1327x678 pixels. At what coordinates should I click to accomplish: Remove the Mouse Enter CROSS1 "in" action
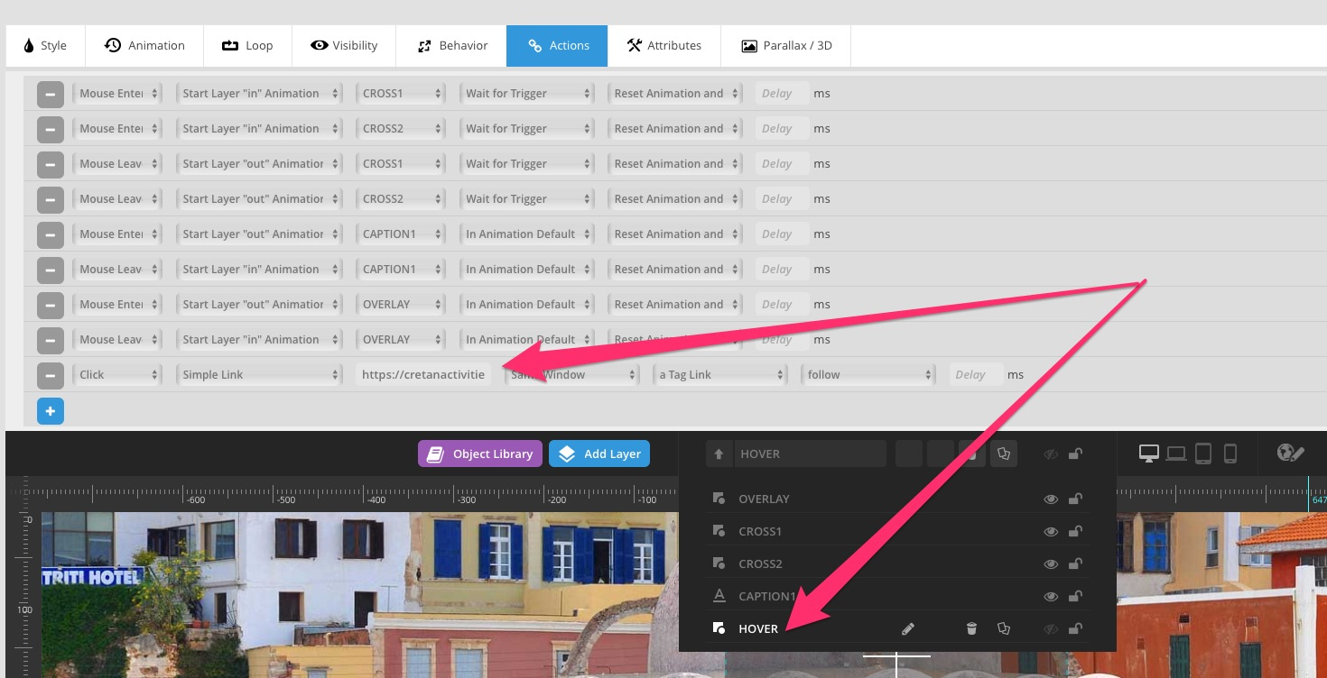[x=50, y=94]
